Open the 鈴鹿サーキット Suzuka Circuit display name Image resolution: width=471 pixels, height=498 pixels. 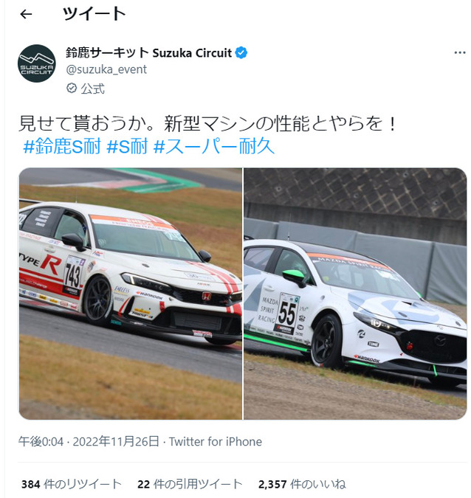pyautogui.click(x=148, y=52)
